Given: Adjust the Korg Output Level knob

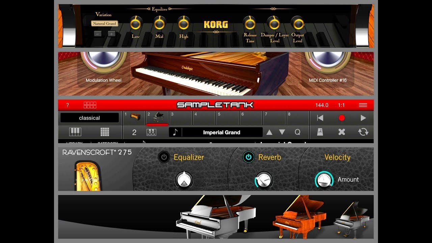Looking at the screenshot, I should pos(298,24).
